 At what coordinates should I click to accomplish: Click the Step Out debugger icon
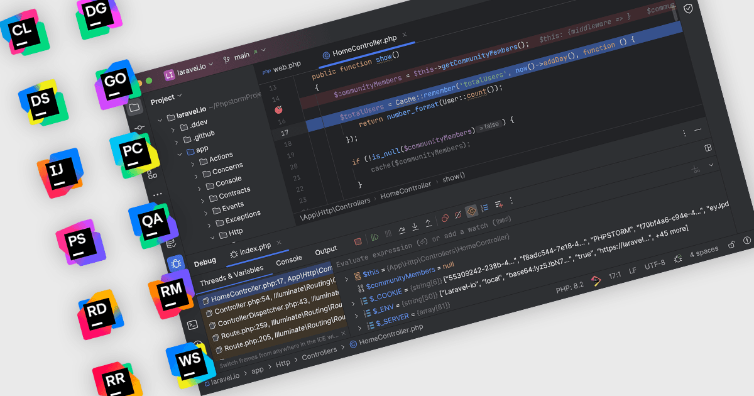click(x=429, y=223)
